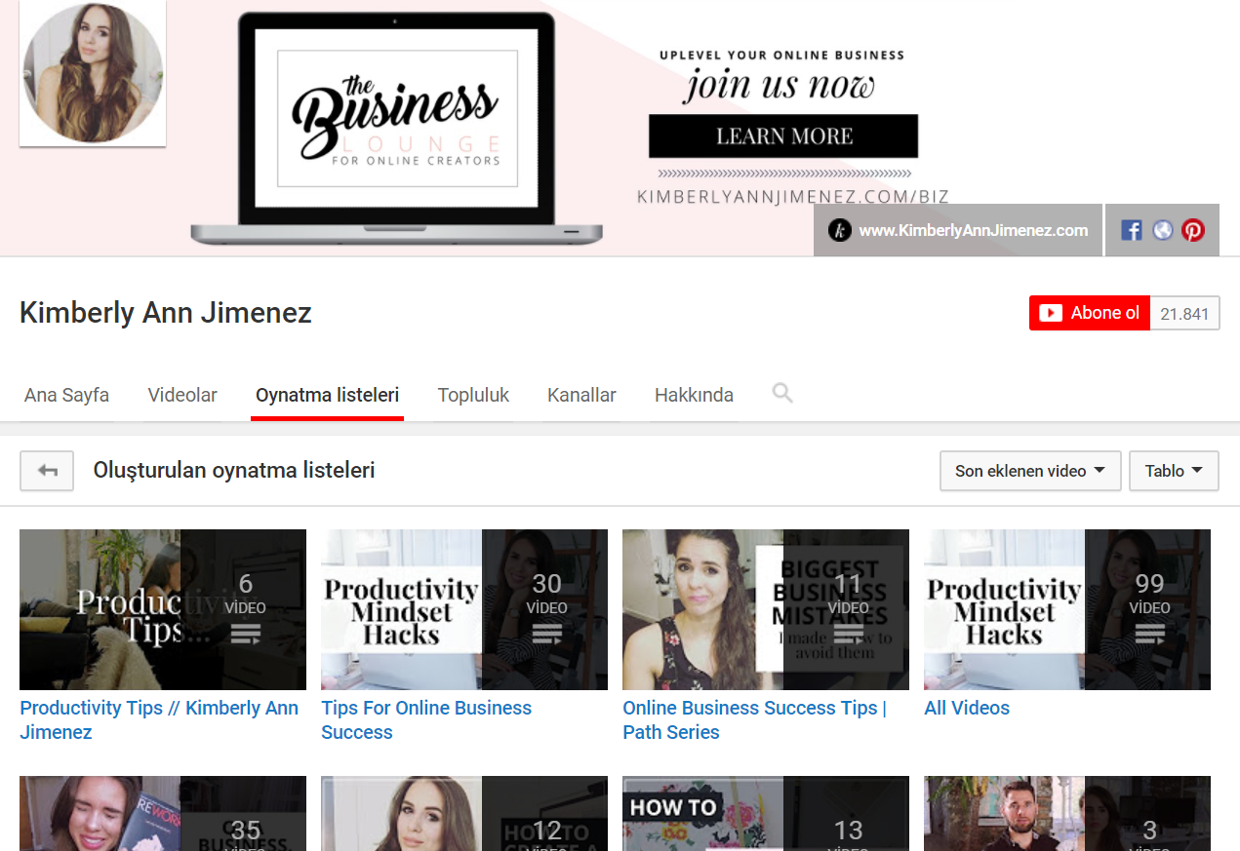This screenshot has height=851, width=1240.
Task: Click the channel profile picture avatar
Action: point(93,73)
